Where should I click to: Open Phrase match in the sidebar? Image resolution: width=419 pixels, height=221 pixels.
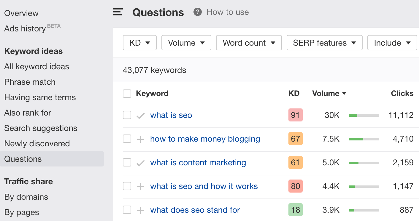(x=30, y=82)
